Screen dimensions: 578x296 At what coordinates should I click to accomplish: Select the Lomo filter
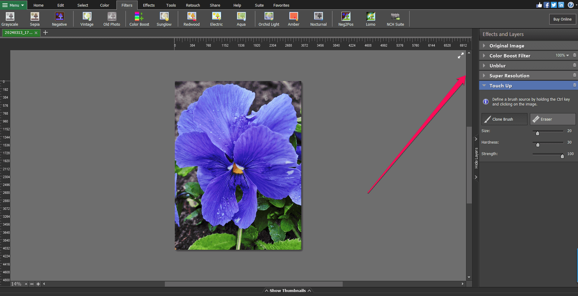click(370, 19)
